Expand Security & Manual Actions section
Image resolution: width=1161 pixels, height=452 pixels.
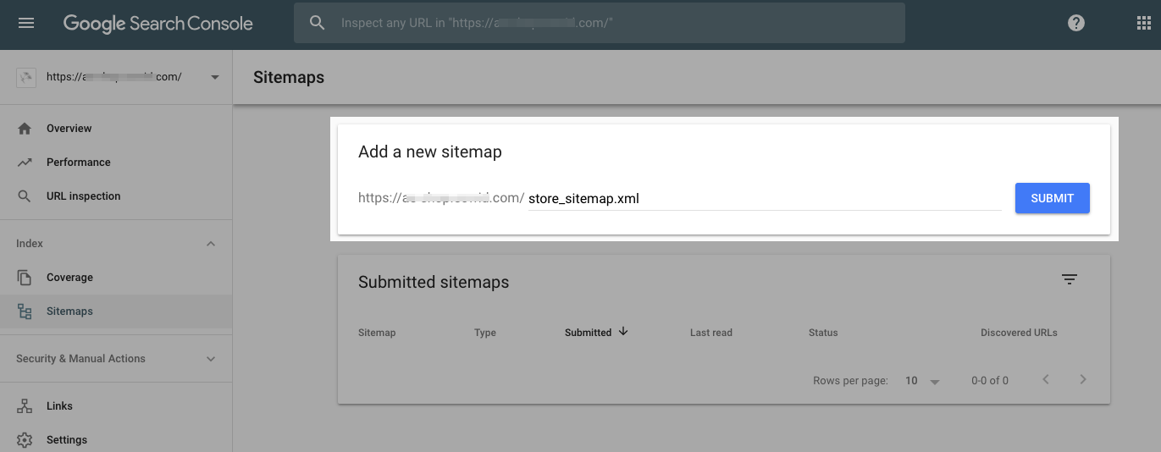[x=211, y=359]
